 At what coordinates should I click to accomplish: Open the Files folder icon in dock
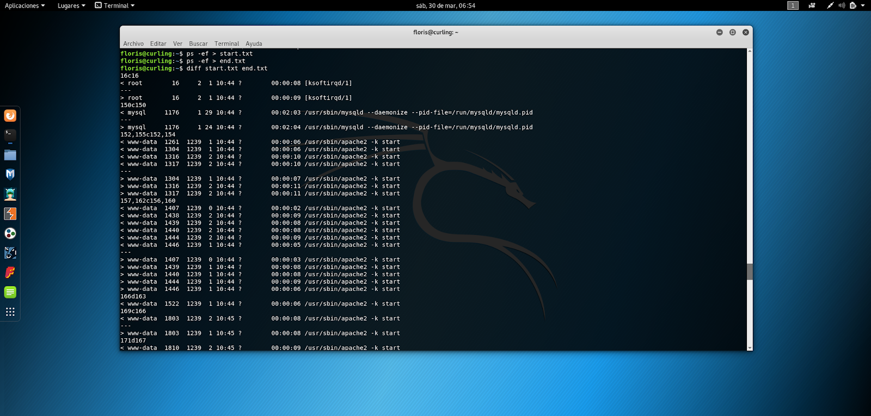[x=10, y=155]
